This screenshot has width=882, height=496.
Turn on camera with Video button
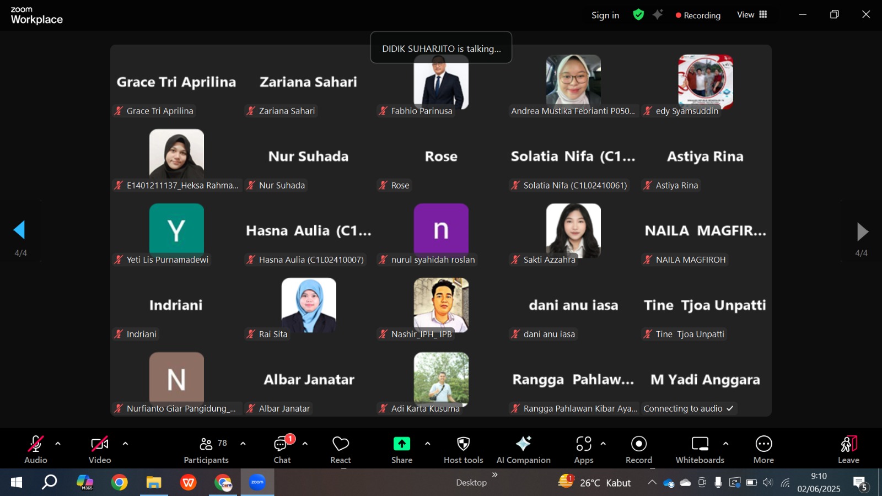point(100,449)
